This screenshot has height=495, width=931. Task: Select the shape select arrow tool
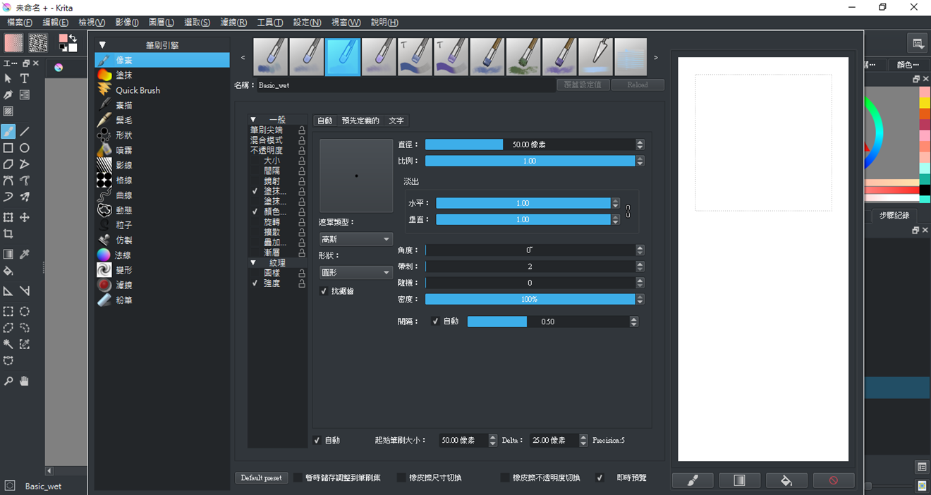8,78
